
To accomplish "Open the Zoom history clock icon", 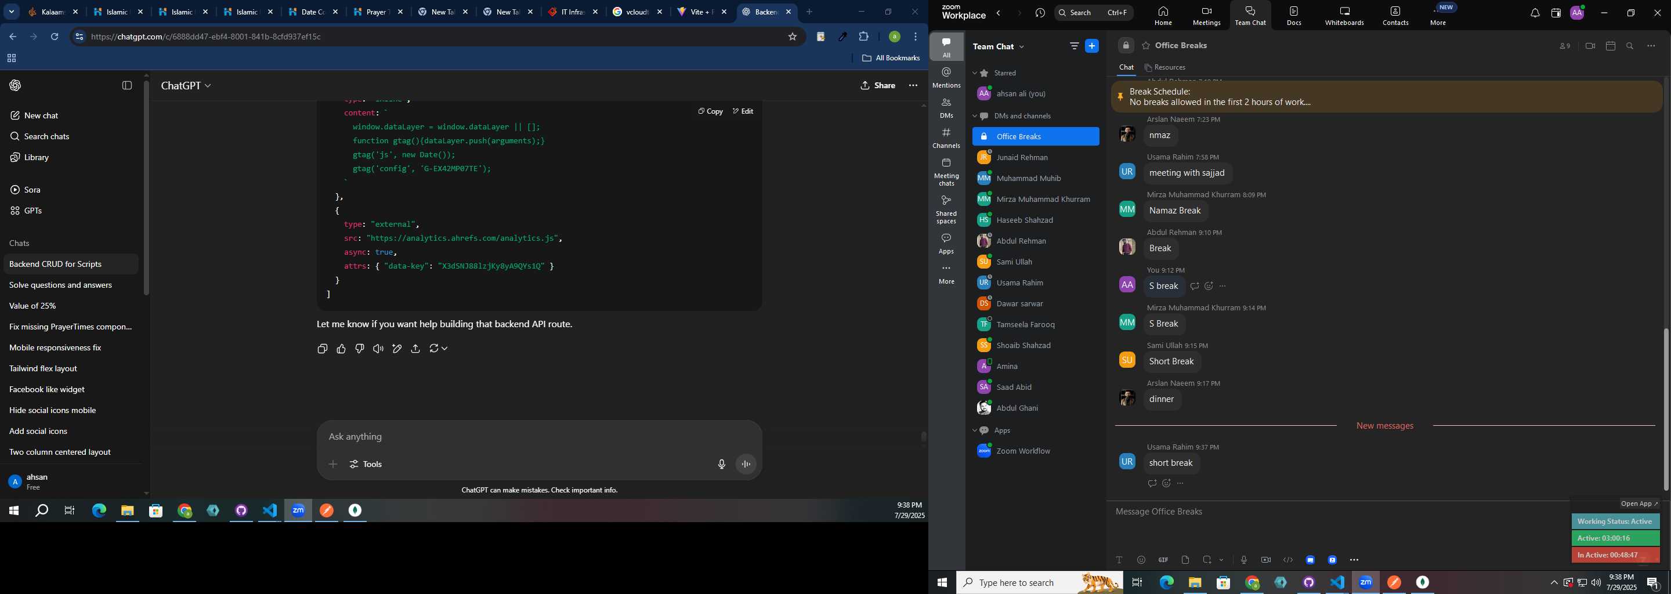I will point(1040,13).
